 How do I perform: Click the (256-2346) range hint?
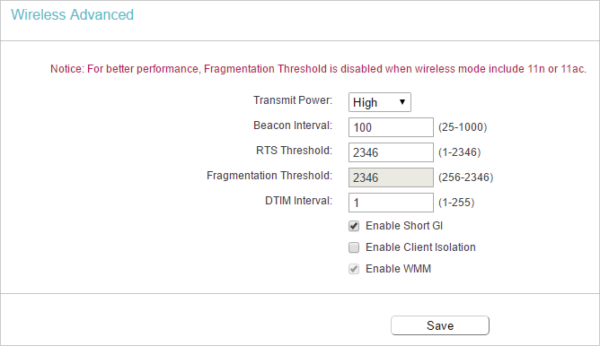pos(465,177)
